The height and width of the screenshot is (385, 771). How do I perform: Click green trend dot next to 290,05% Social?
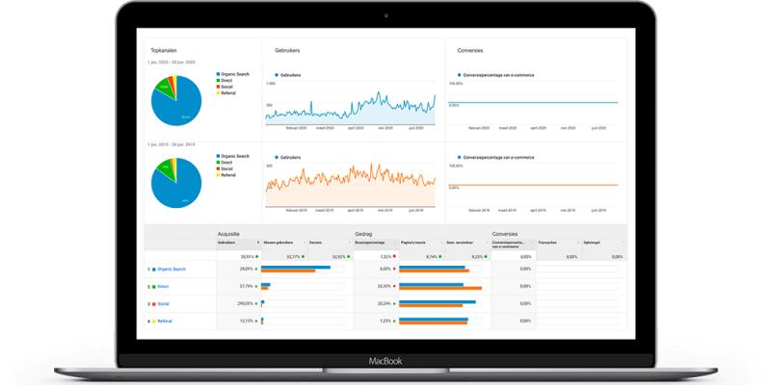coord(256,304)
